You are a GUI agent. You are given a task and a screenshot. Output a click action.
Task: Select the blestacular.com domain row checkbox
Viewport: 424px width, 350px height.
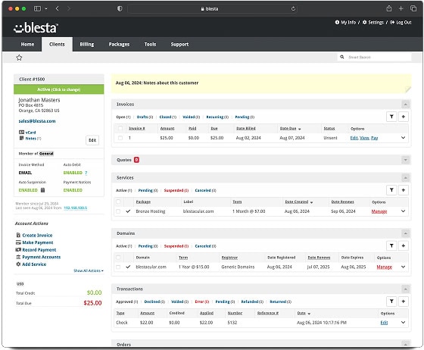point(118,267)
